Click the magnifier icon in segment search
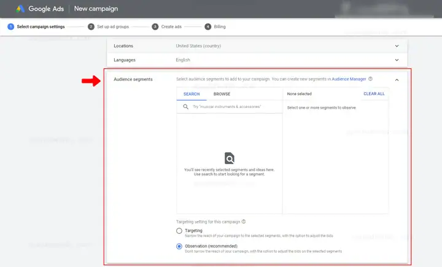 click(x=186, y=107)
